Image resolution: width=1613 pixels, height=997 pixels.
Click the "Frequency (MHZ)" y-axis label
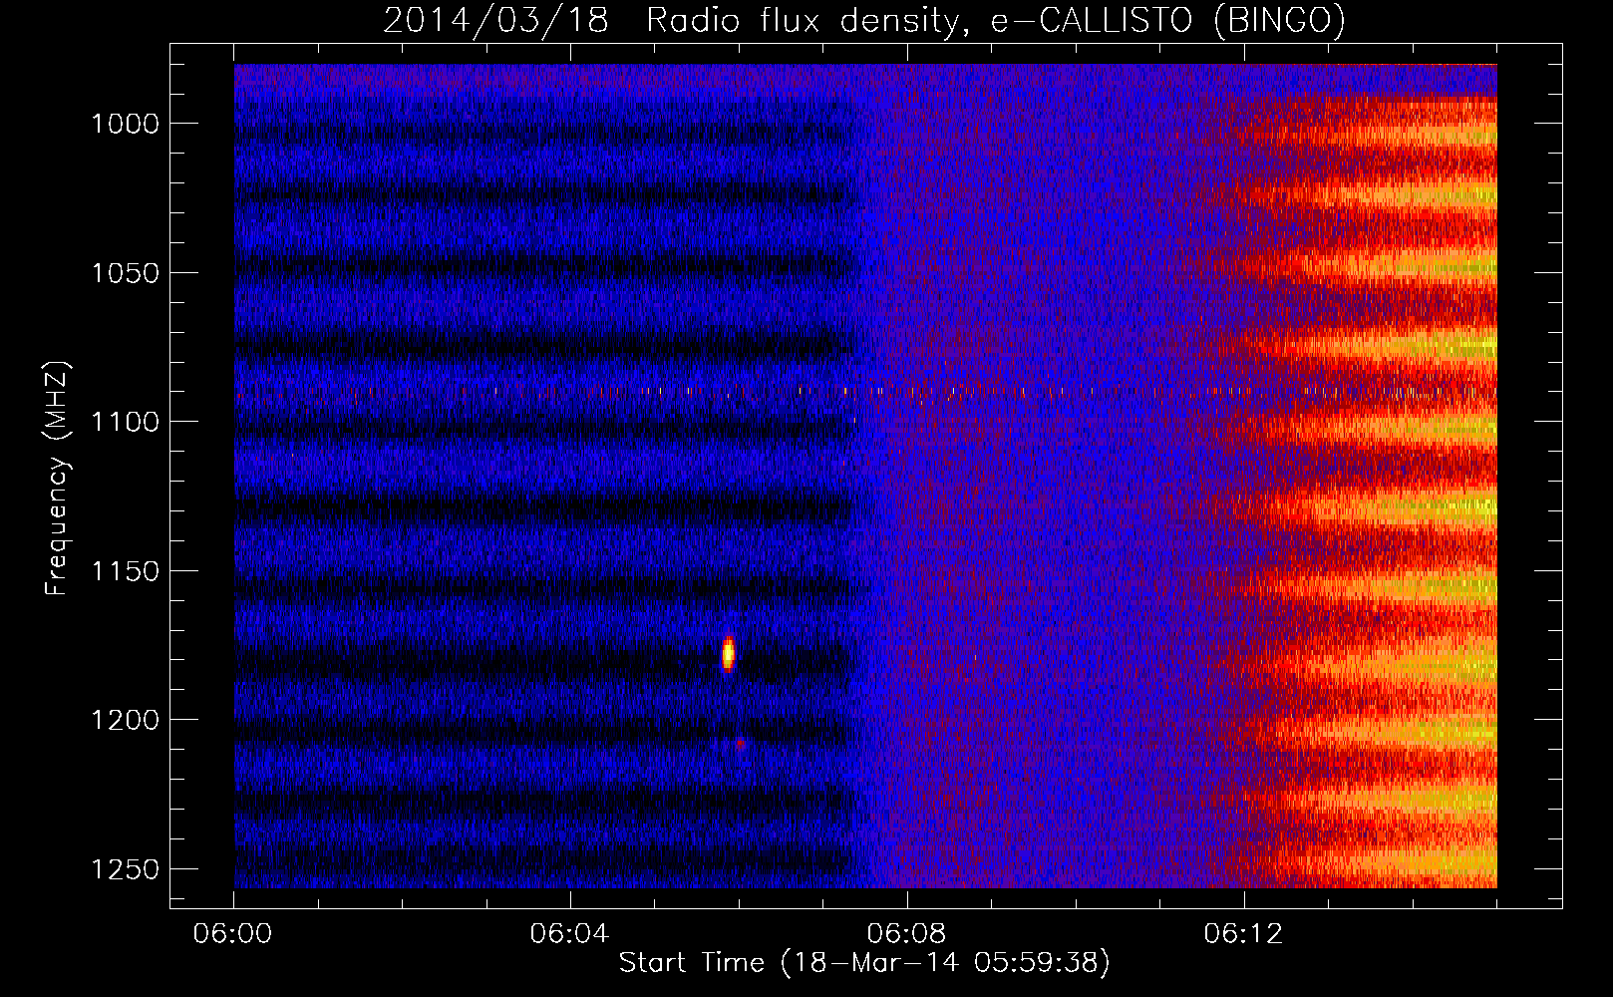57,479
